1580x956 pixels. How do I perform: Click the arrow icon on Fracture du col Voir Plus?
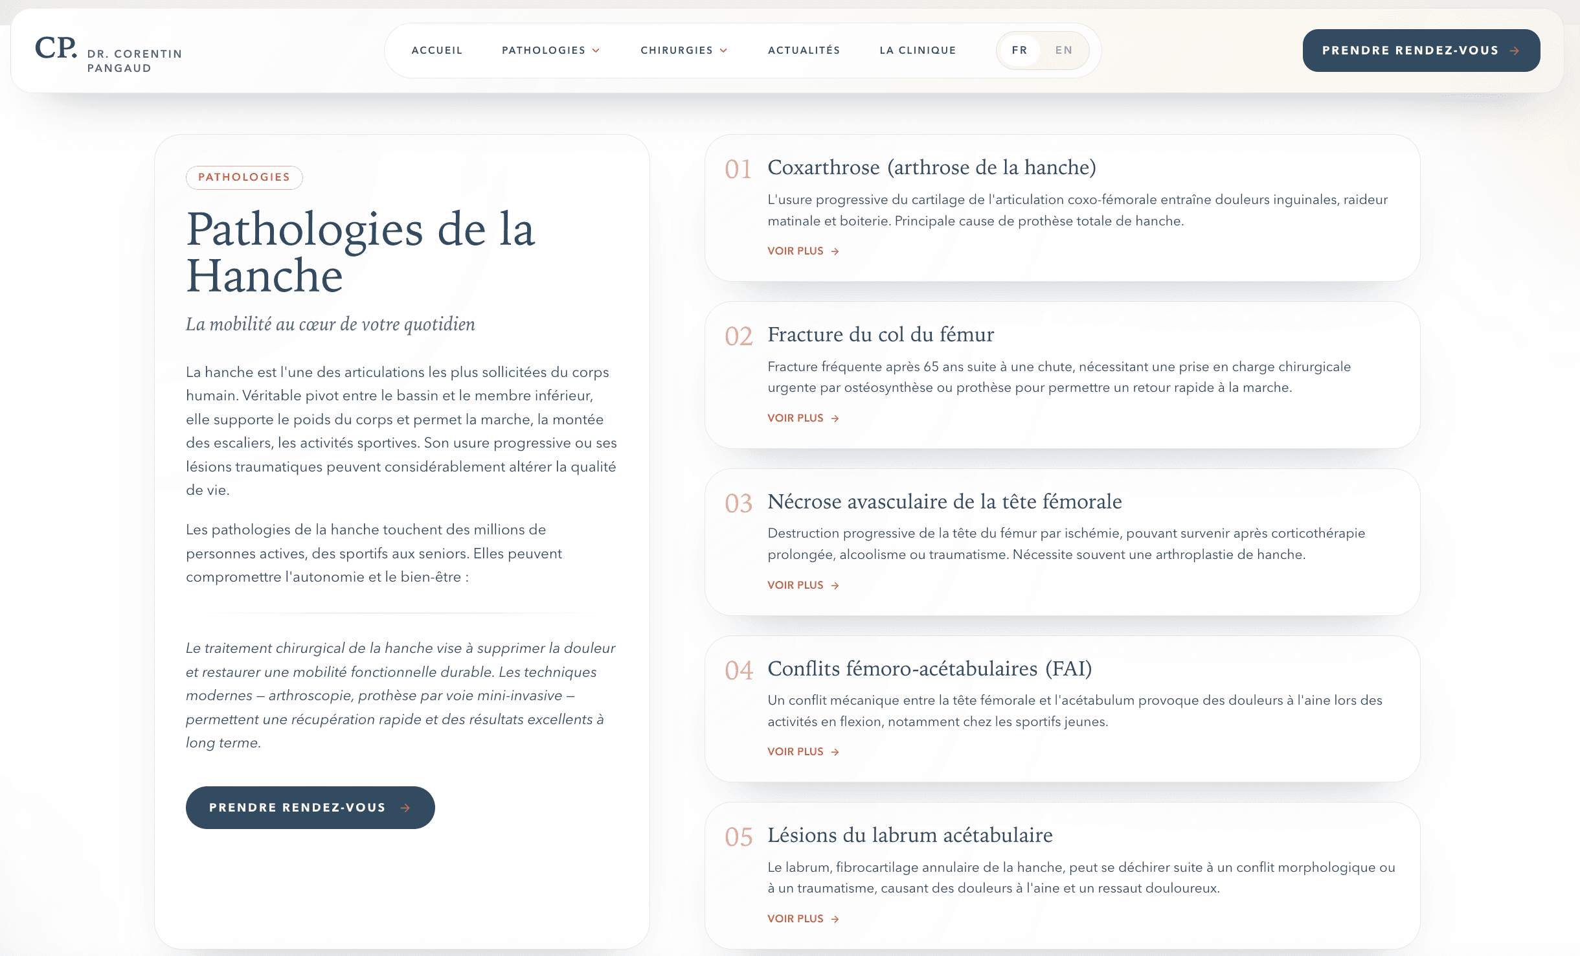pyautogui.click(x=835, y=418)
